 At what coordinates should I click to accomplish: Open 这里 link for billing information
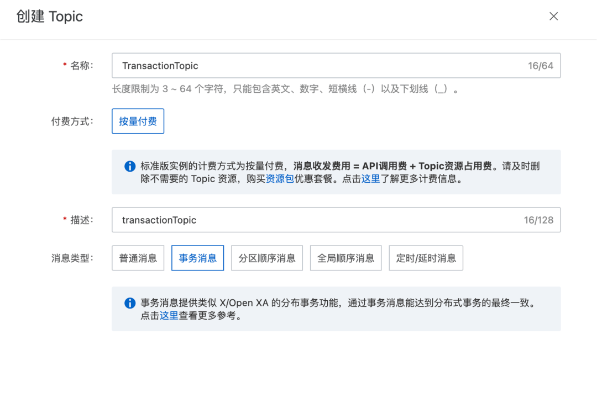370,179
